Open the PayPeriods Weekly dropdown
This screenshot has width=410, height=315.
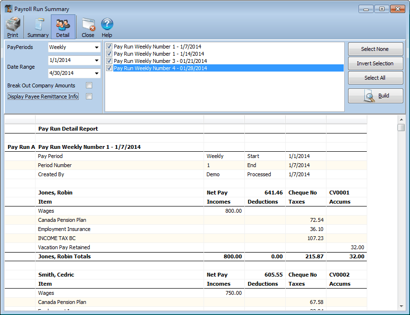pos(96,47)
